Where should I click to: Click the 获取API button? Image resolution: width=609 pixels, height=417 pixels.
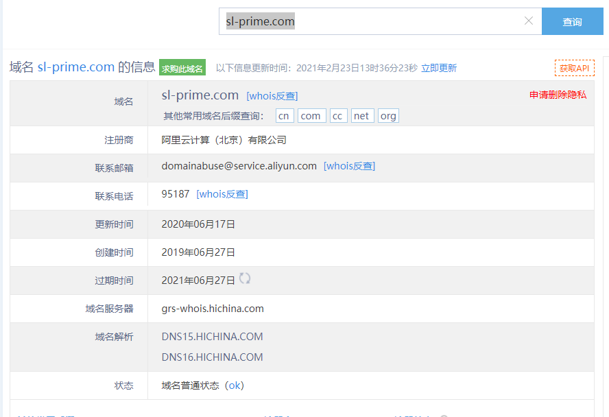point(574,68)
